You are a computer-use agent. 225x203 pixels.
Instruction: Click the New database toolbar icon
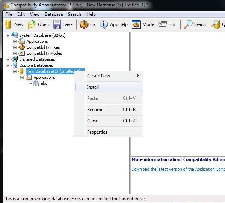click(8, 24)
